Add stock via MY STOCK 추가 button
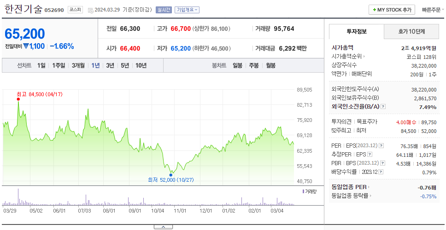 point(392,10)
